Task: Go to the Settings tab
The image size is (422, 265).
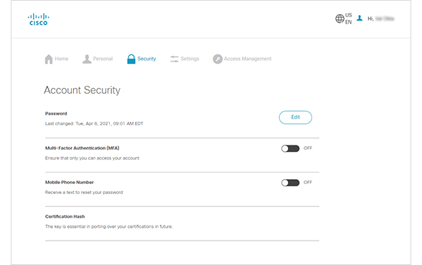Action: 184,59
